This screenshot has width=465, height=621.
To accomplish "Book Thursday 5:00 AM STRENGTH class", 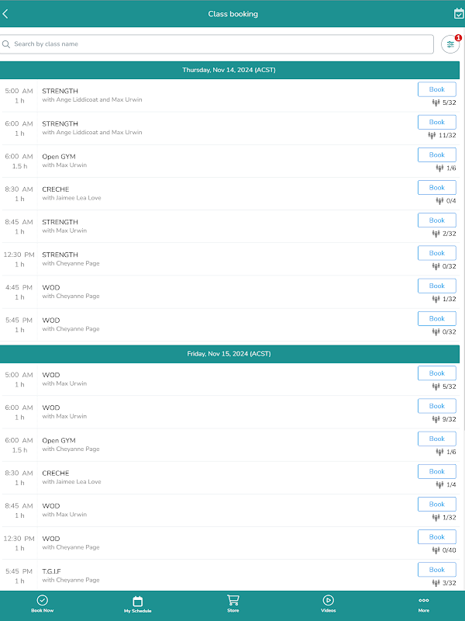I will coord(437,89).
